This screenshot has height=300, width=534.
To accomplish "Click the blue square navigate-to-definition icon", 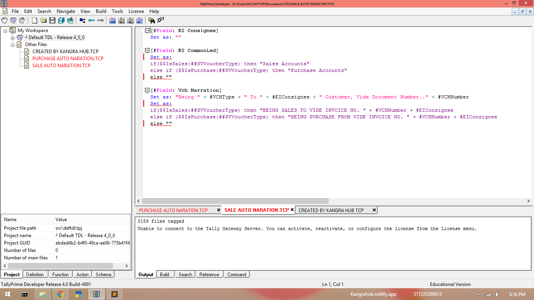I will click(82, 20).
